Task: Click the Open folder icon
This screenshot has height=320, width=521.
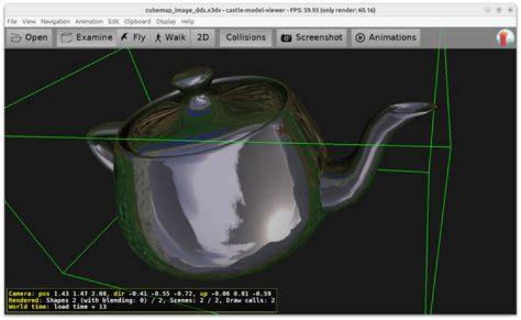Action: pos(15,38)
